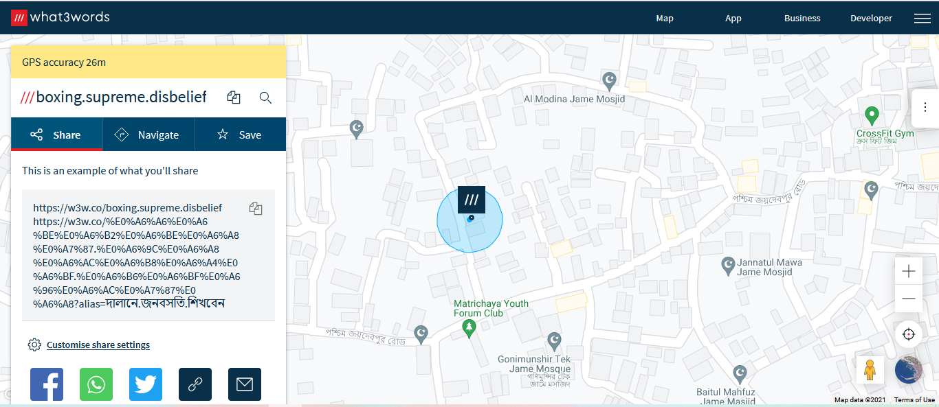Open the Save tab

coord(241,135)
